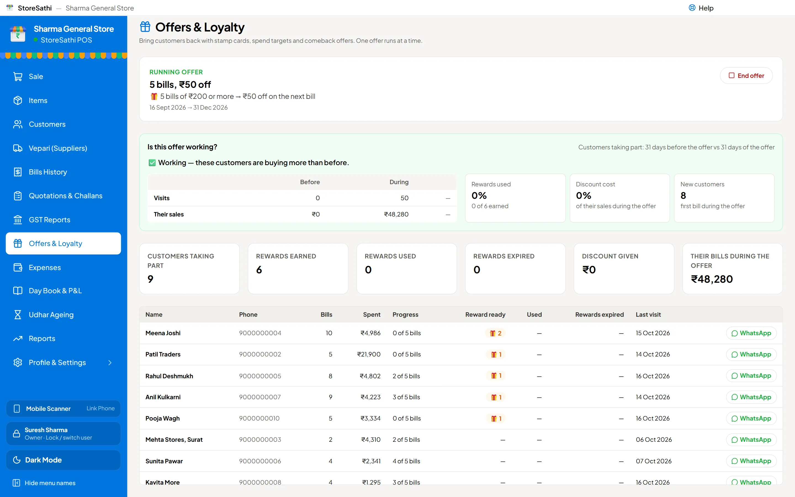This screenshot has width=795, height=497.
Task: Click the Profile & Settings gear icon
Action: (x=18, y=363)
